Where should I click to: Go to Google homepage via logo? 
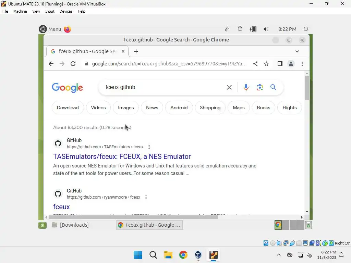coord(68,88)
